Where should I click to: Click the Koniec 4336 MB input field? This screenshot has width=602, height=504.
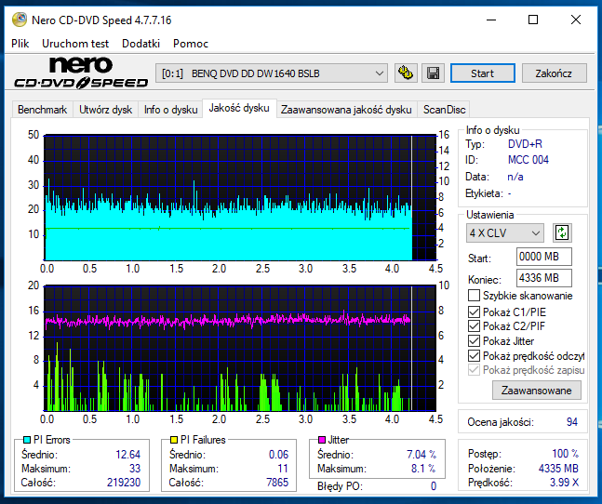pos(543,278)
